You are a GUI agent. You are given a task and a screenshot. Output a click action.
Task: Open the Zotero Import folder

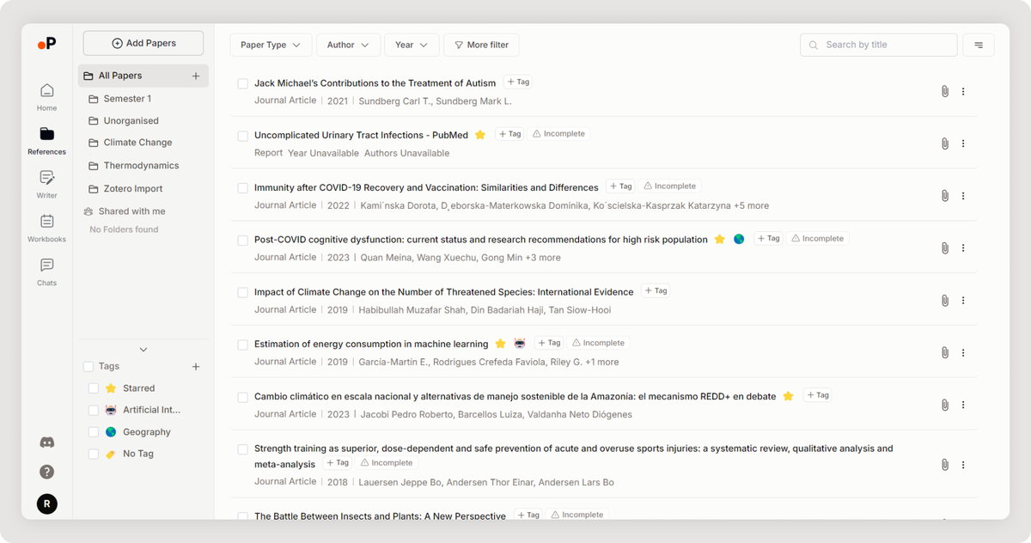pyautogui.click(x=132, y=189)
